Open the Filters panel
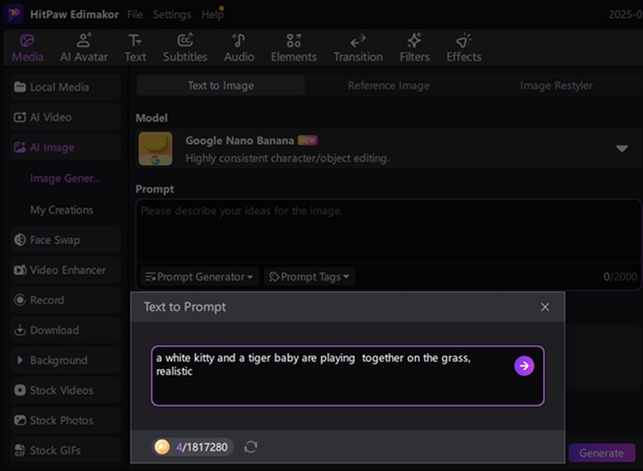The width and height of the screenshot is (643, 471). 415,48
